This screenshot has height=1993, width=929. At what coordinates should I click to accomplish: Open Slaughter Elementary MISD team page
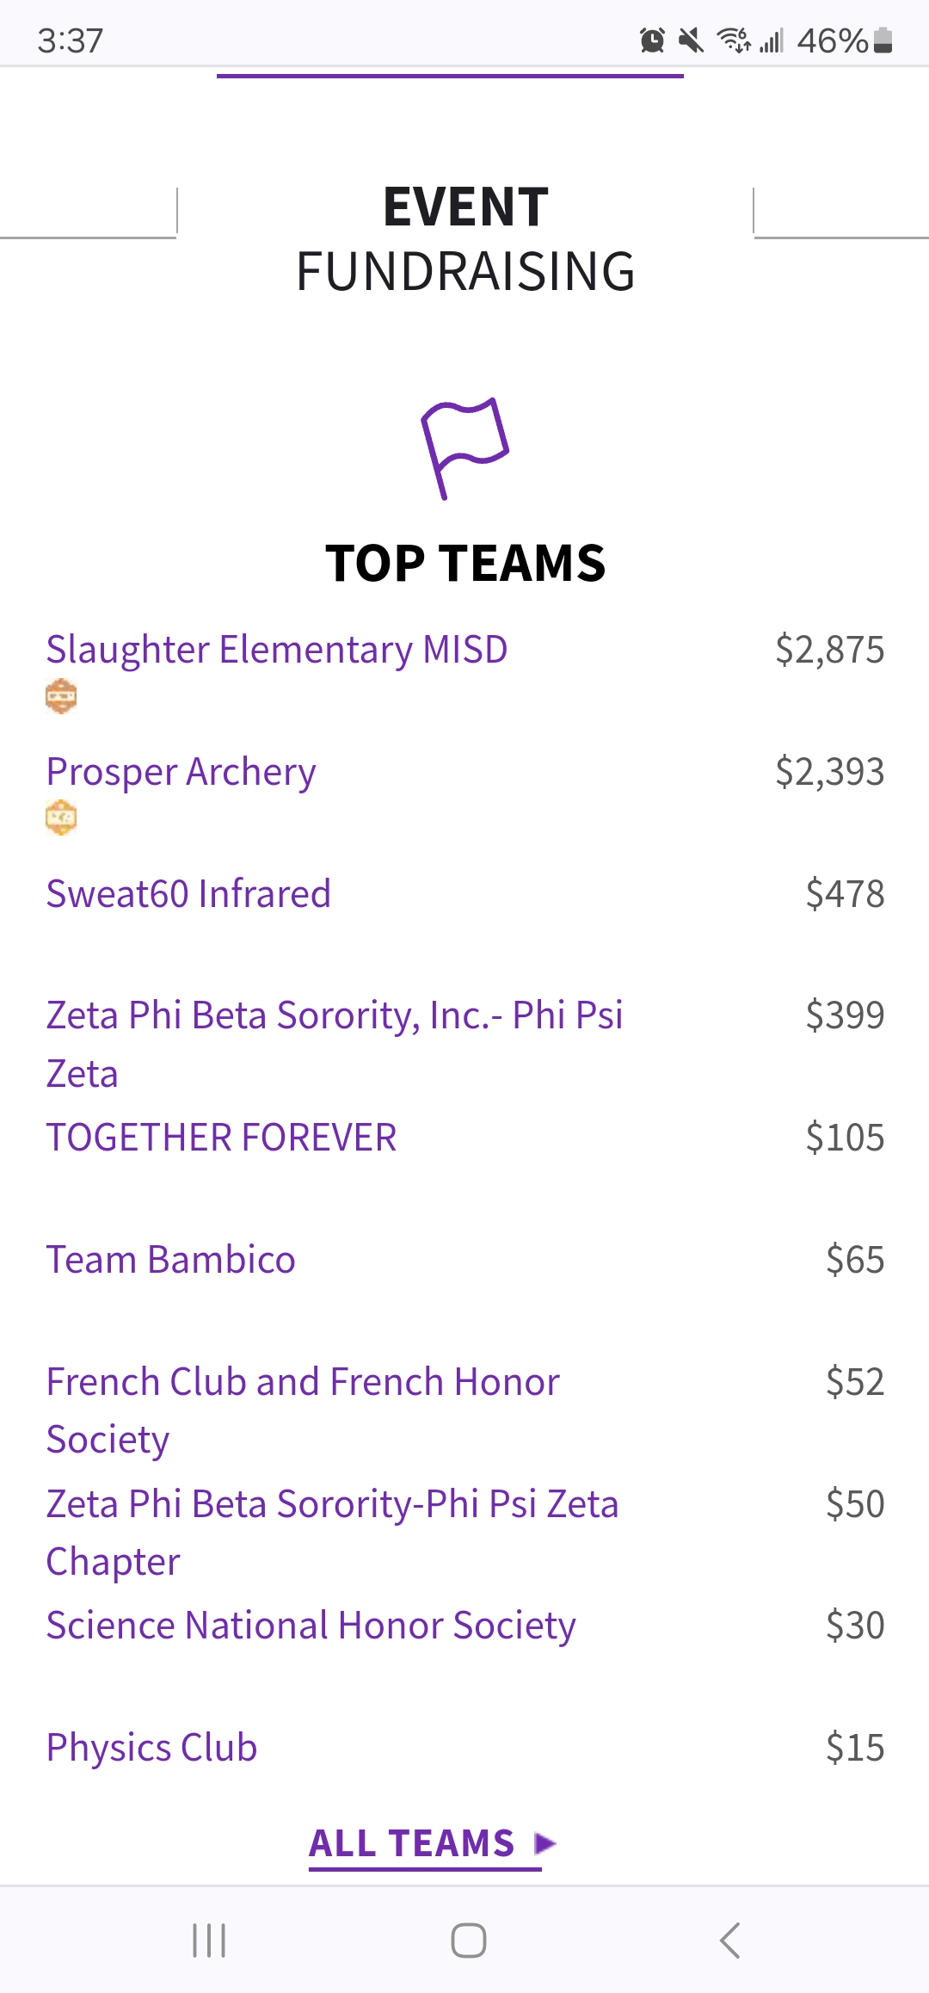[x=277, y=650]
